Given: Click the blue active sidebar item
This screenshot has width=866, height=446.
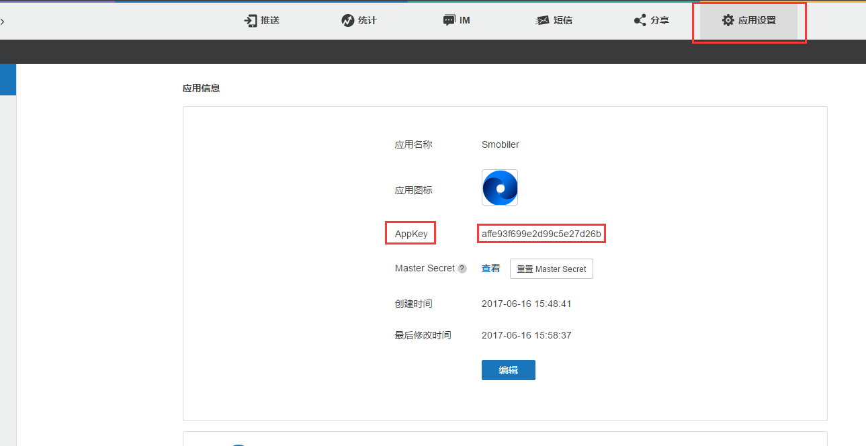Looking at the screenshot, I should pyautogui.click(x=8, y=80).
